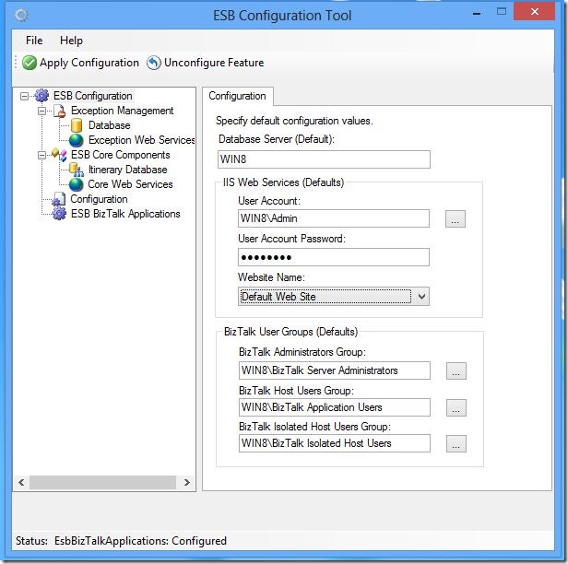Click the ESB BizTalk Applications gear icon
The height and width of the screenshot is (564, 568).
coord(59,214)
